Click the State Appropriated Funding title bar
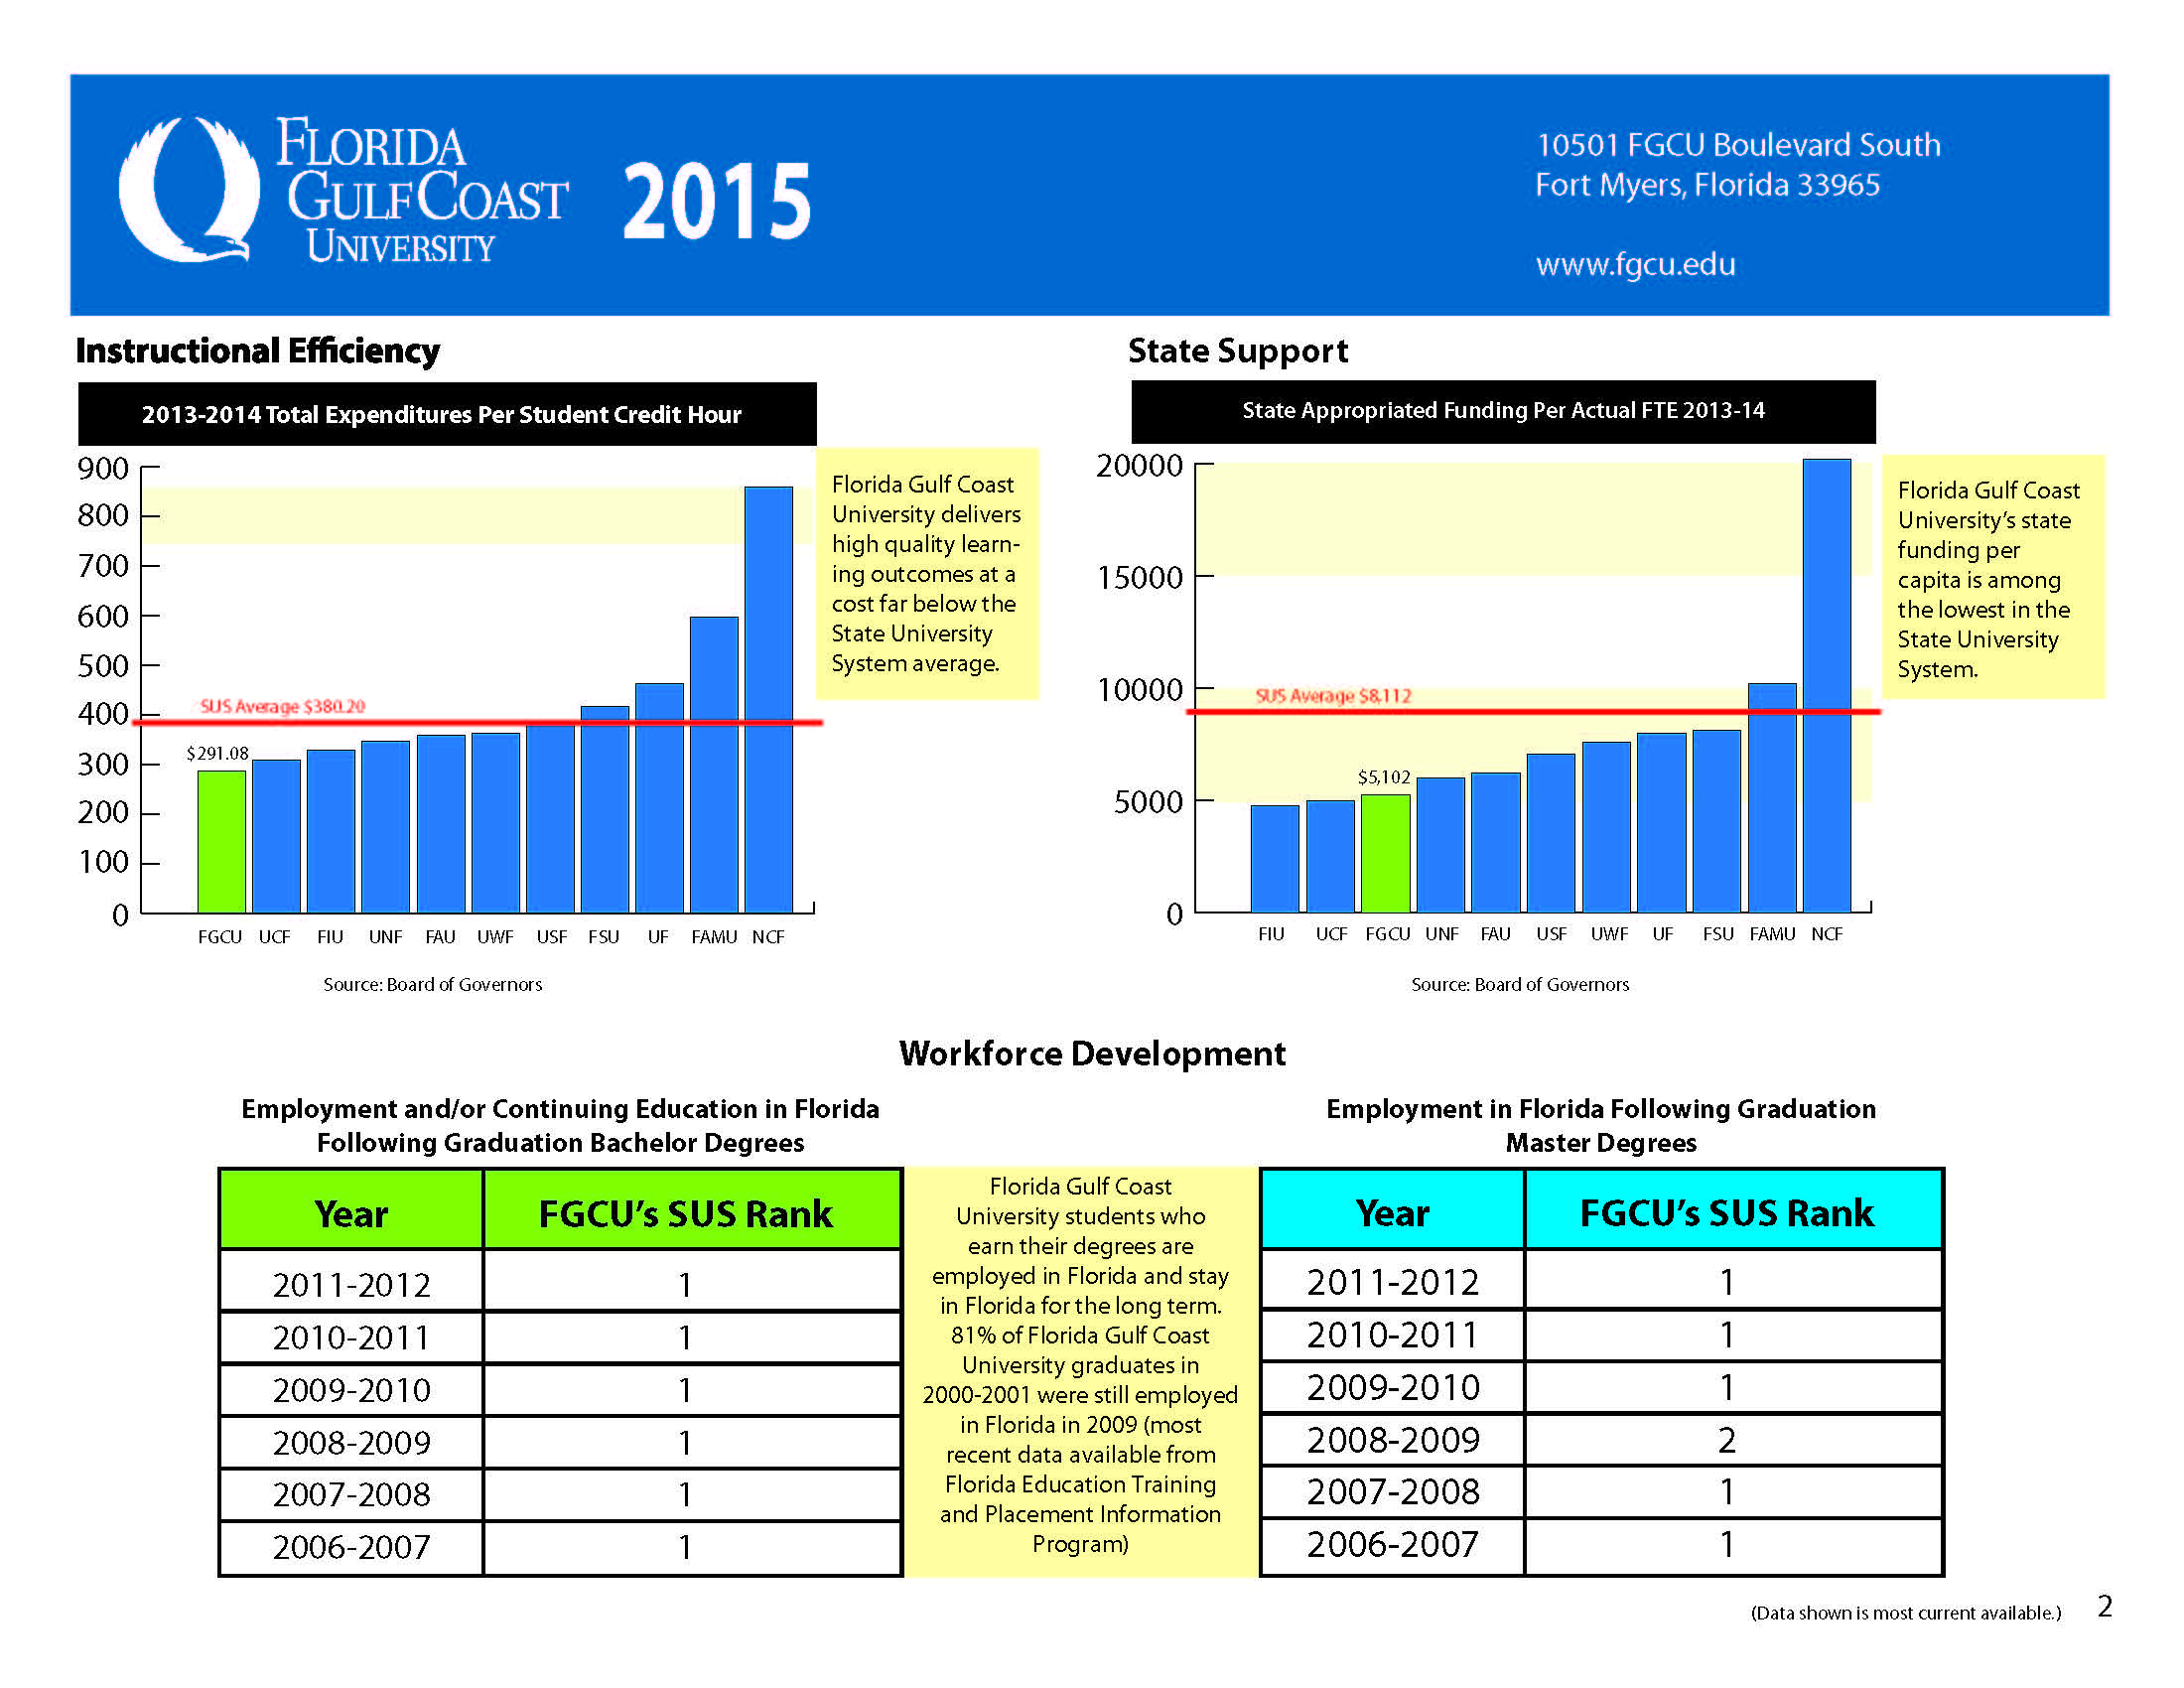 1502,411
